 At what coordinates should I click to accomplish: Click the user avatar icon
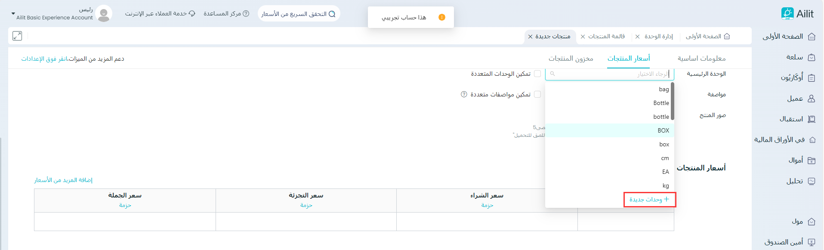104,14
